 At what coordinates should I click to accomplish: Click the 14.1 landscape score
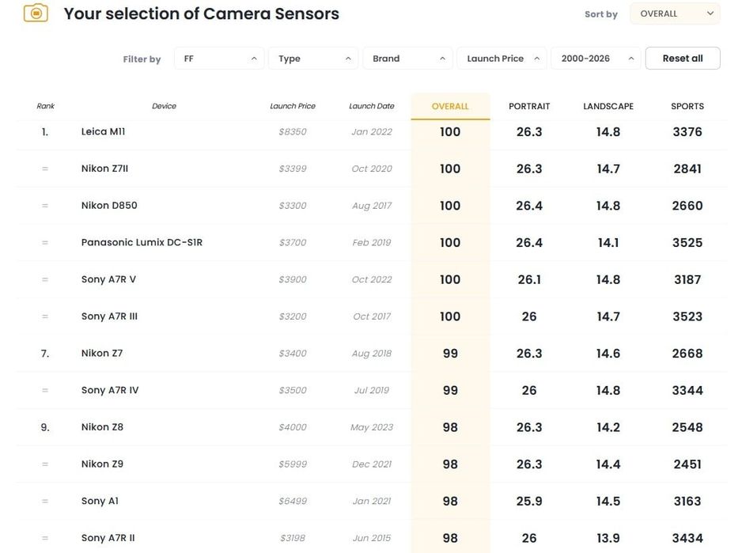coord(608,242)
